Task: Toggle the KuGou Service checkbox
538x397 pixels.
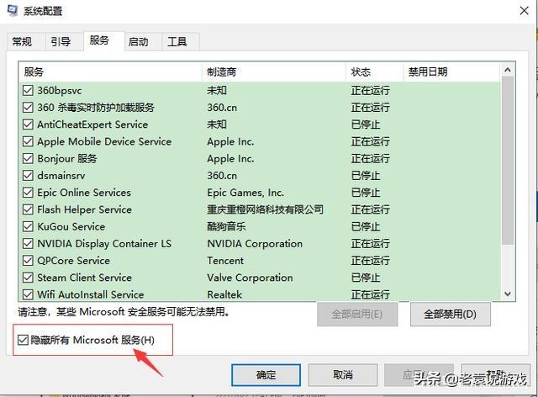Action: 28,226
